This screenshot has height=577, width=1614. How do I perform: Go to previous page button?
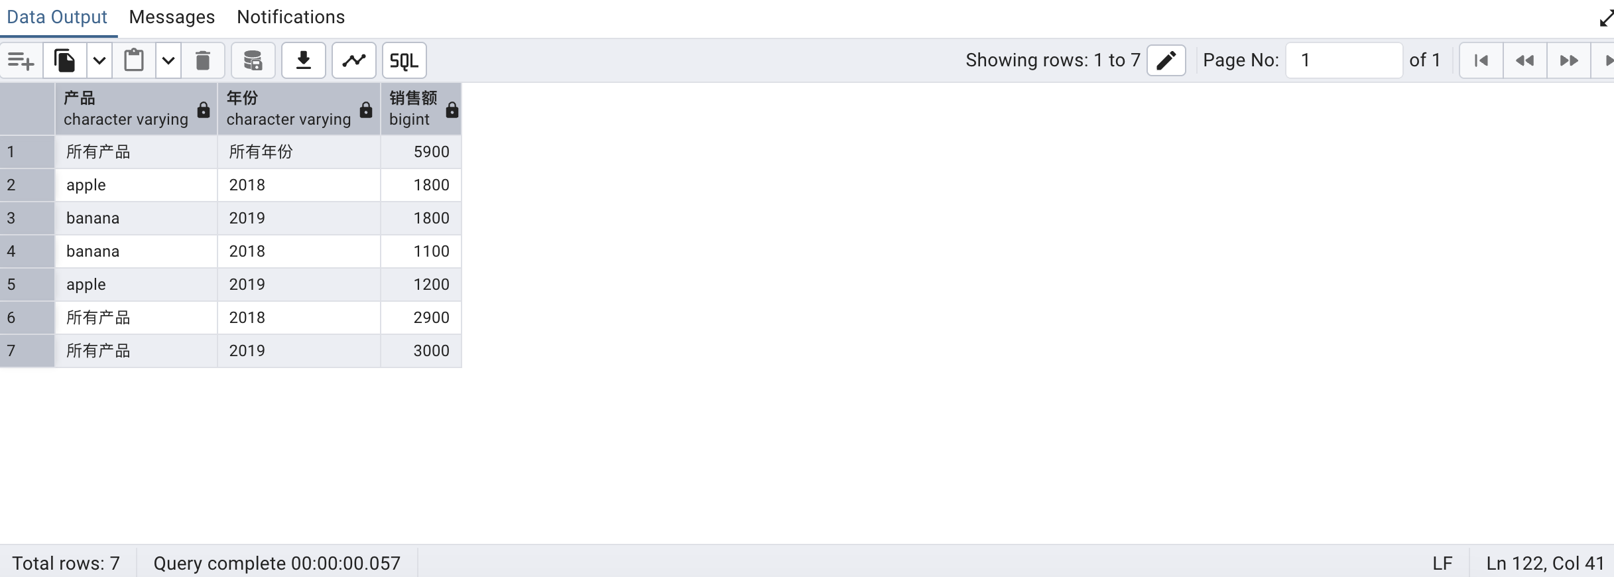point(1524,61)
